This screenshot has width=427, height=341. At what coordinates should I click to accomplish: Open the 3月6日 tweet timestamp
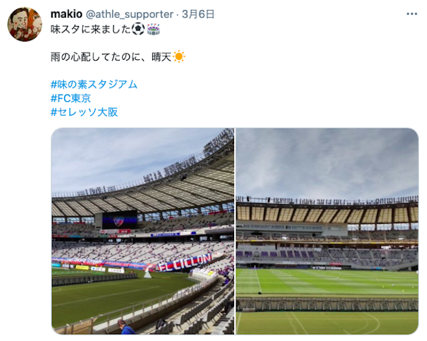198,14
